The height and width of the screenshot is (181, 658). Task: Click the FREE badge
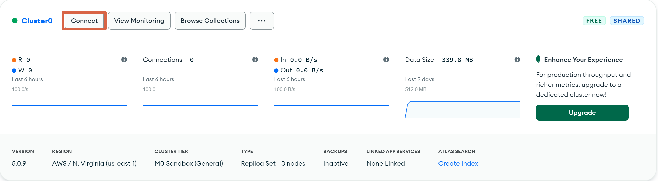point(594,21)
